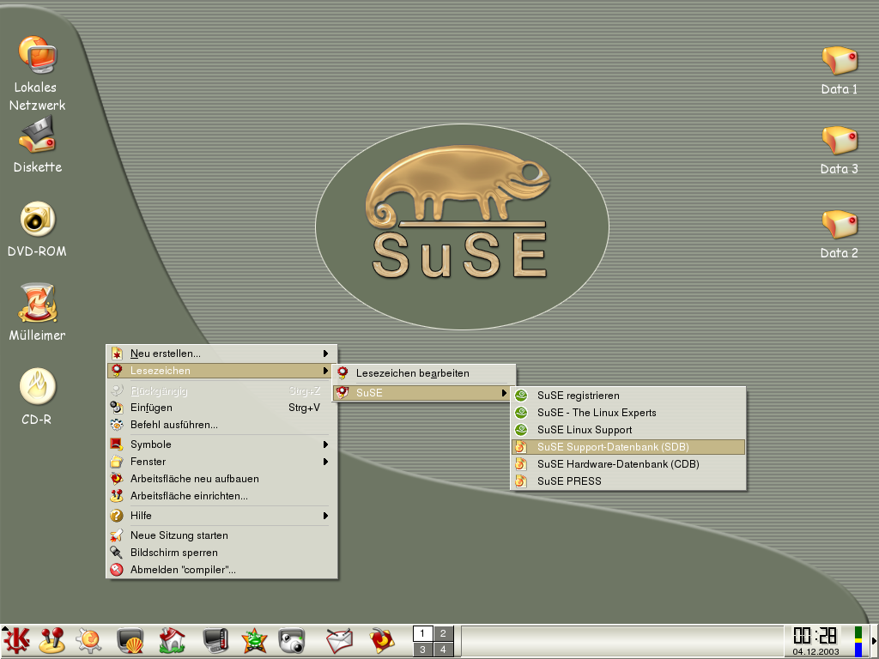Switch to virtual desktop 4
Image resolution: width=879 pixels, height=659 pixels.
(x=443, y=650)
